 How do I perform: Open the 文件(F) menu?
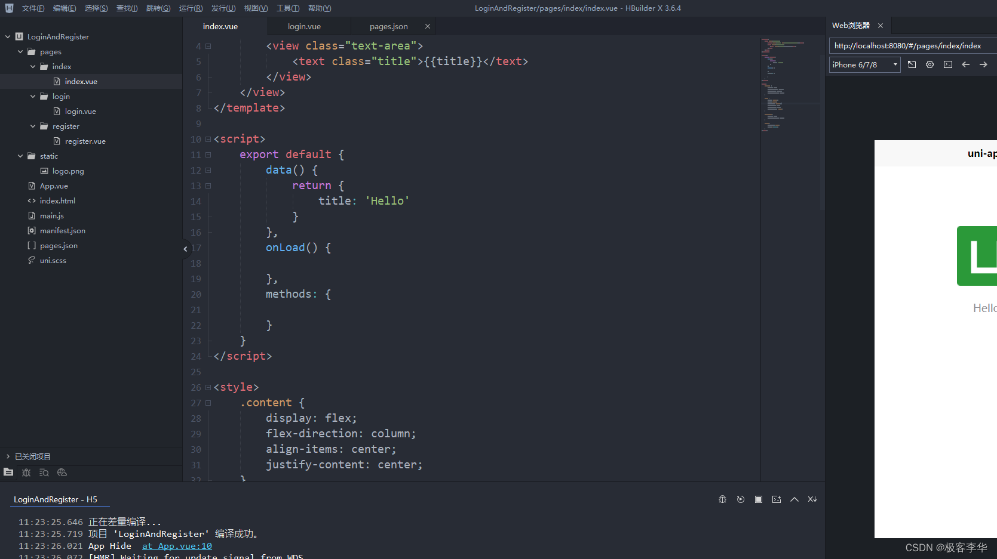click(33, 8)
